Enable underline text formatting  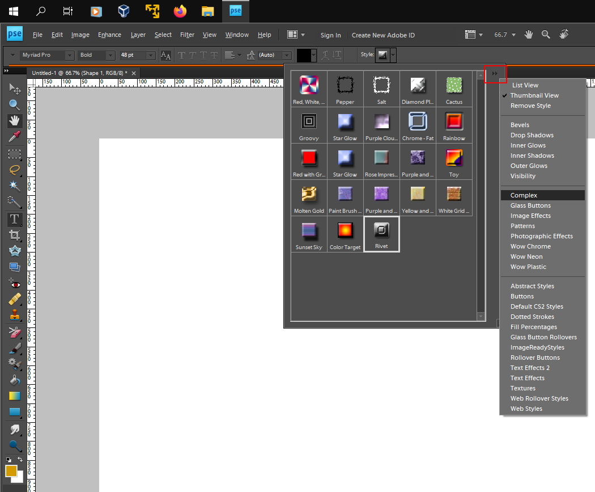[x=203, y=55]
